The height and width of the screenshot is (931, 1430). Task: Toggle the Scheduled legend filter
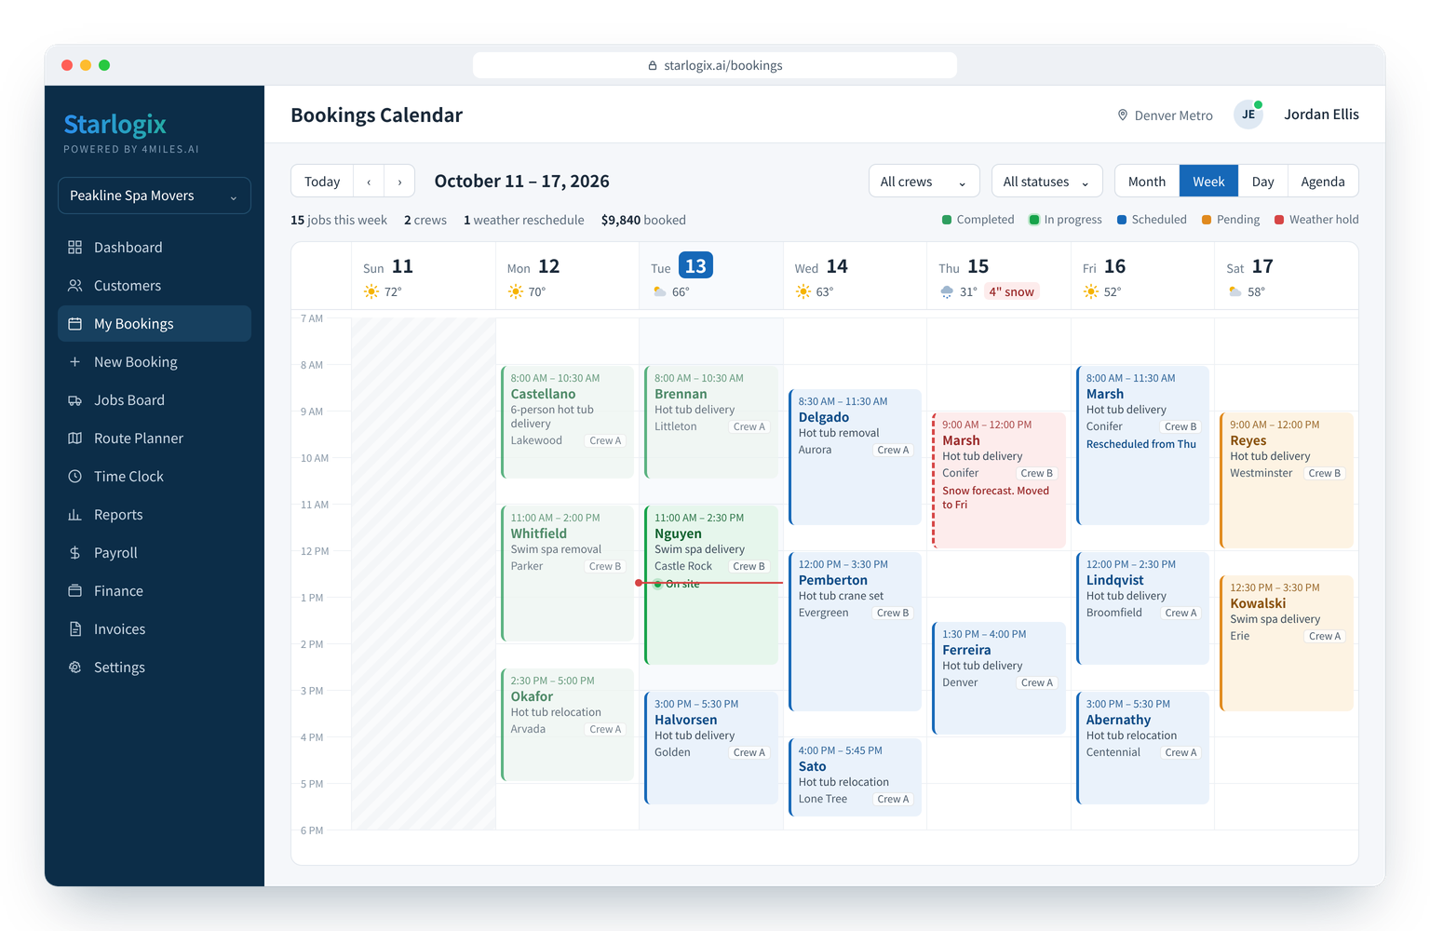[x=1152, y=220]
